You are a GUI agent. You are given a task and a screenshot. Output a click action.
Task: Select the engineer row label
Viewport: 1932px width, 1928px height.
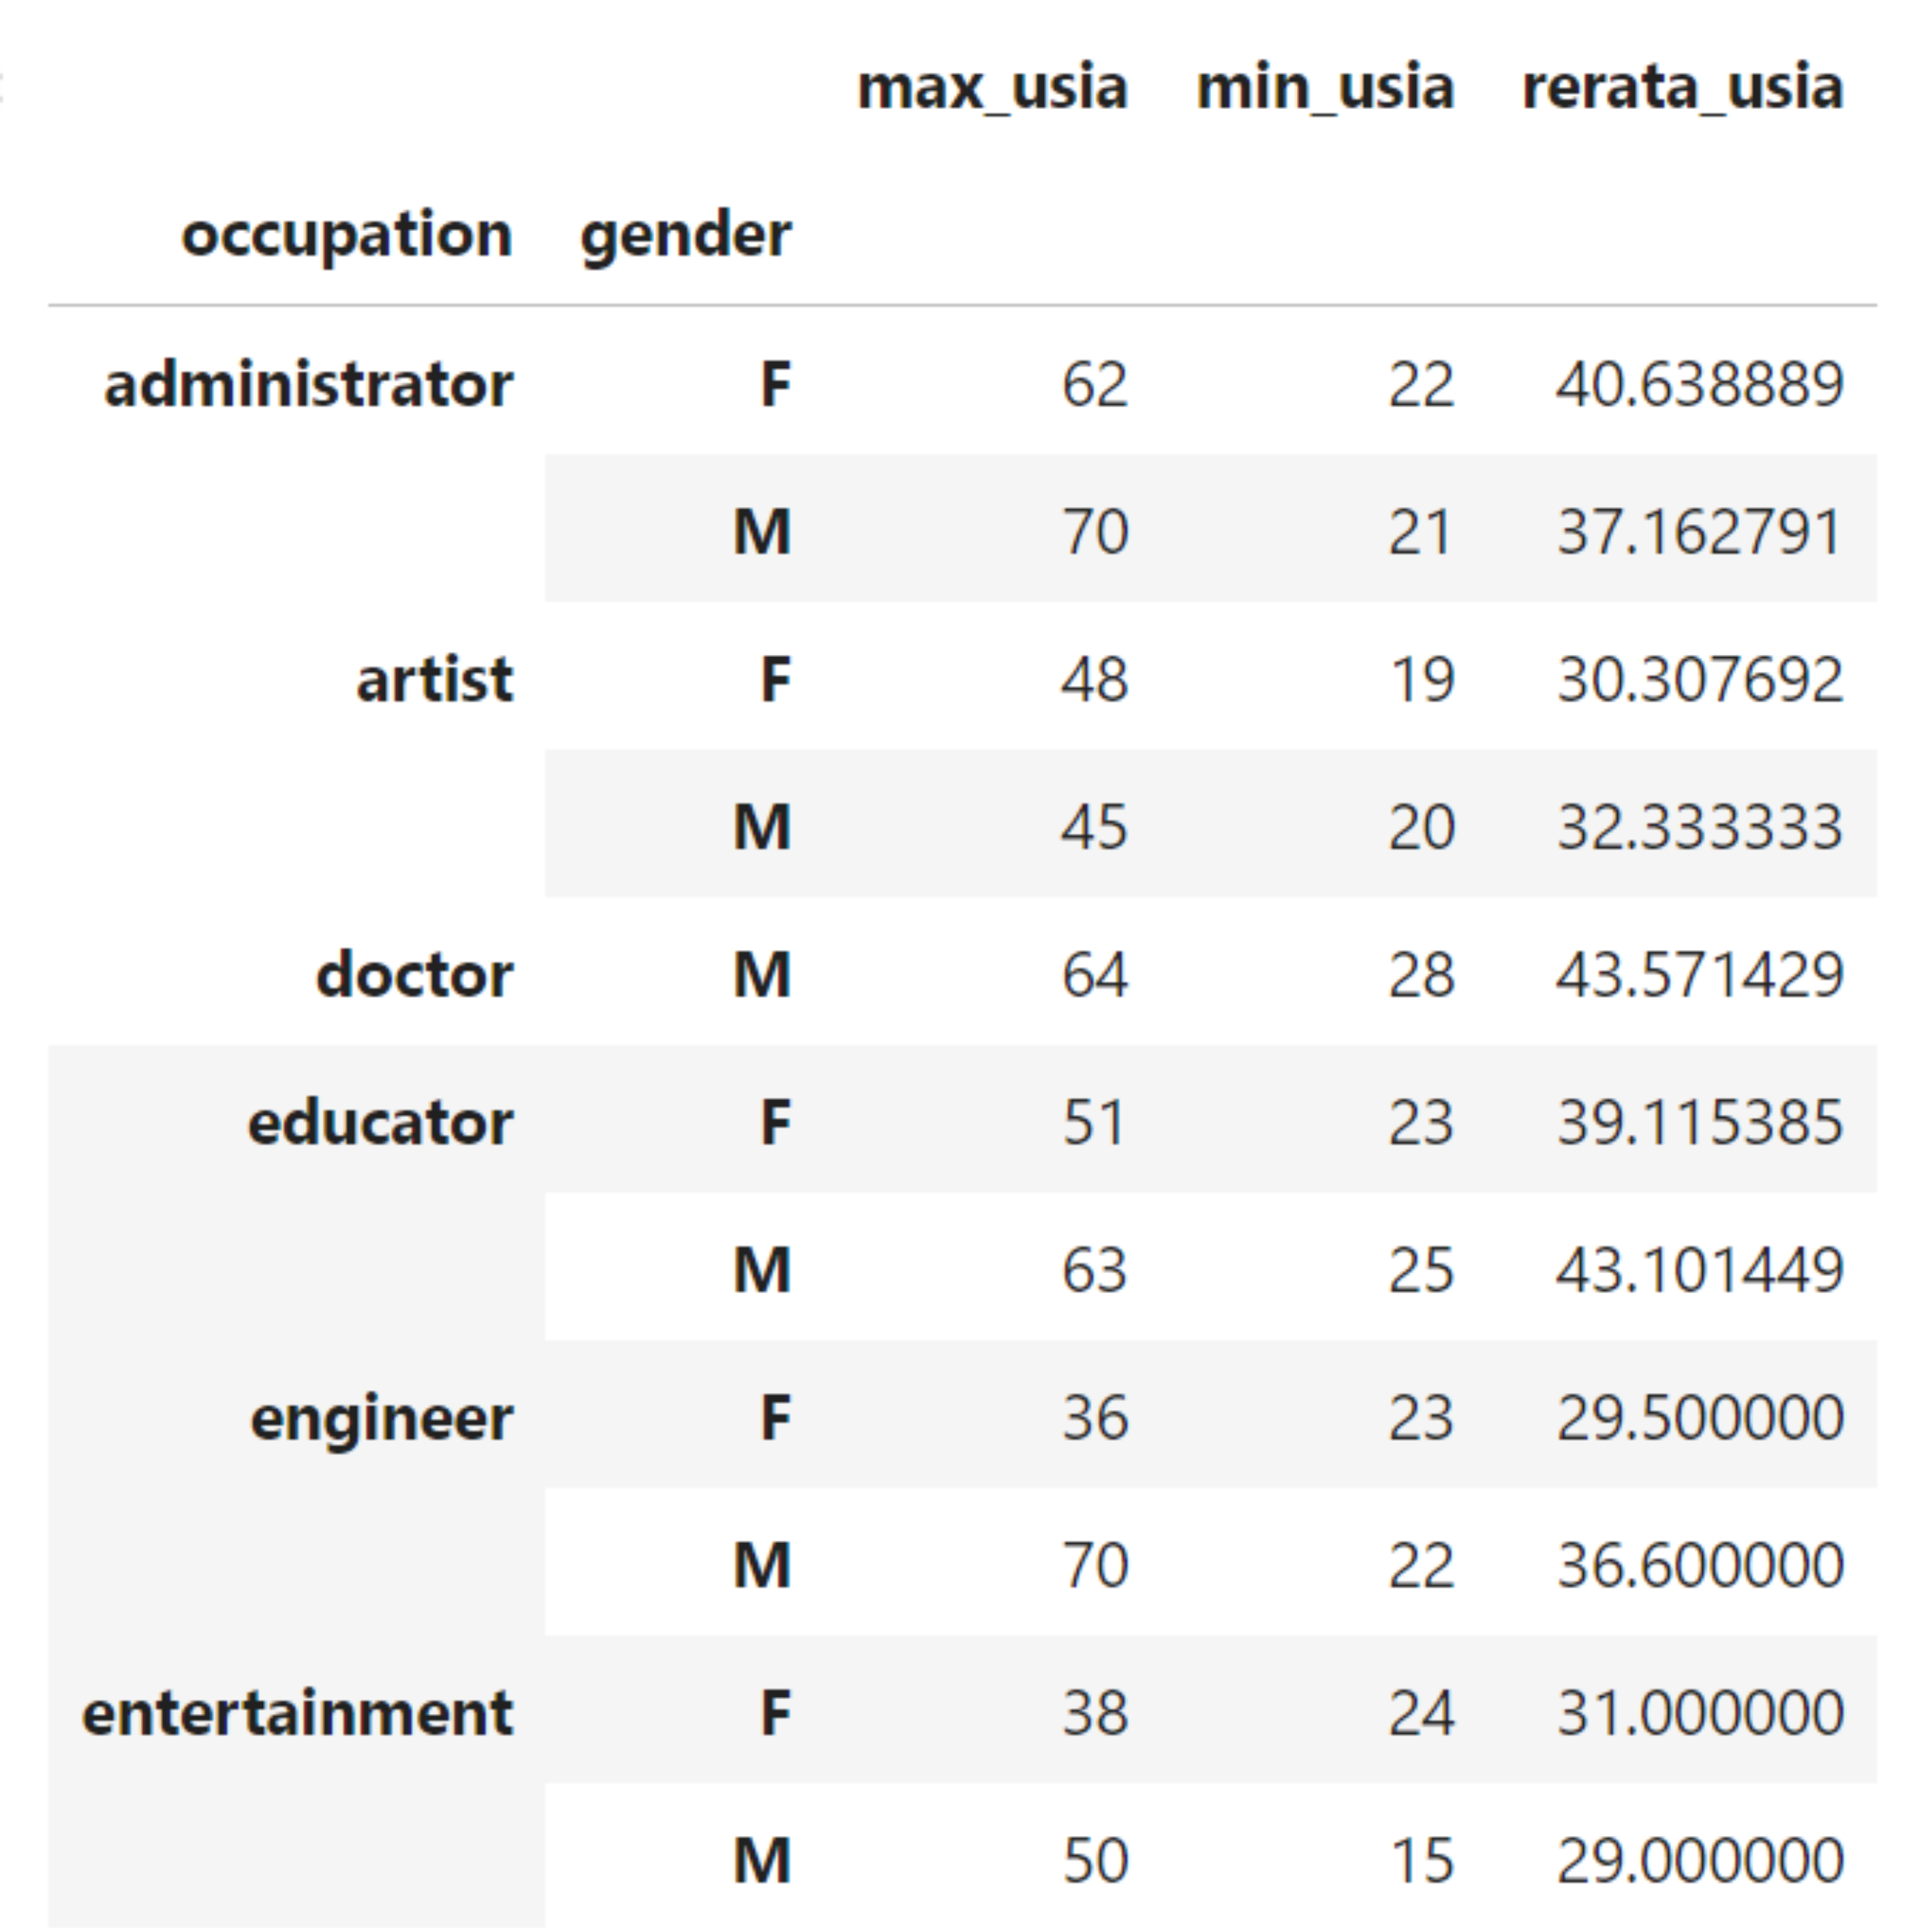click(x=381, y=1418)
